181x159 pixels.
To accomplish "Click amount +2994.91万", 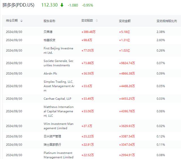I will tap(127, 155).
